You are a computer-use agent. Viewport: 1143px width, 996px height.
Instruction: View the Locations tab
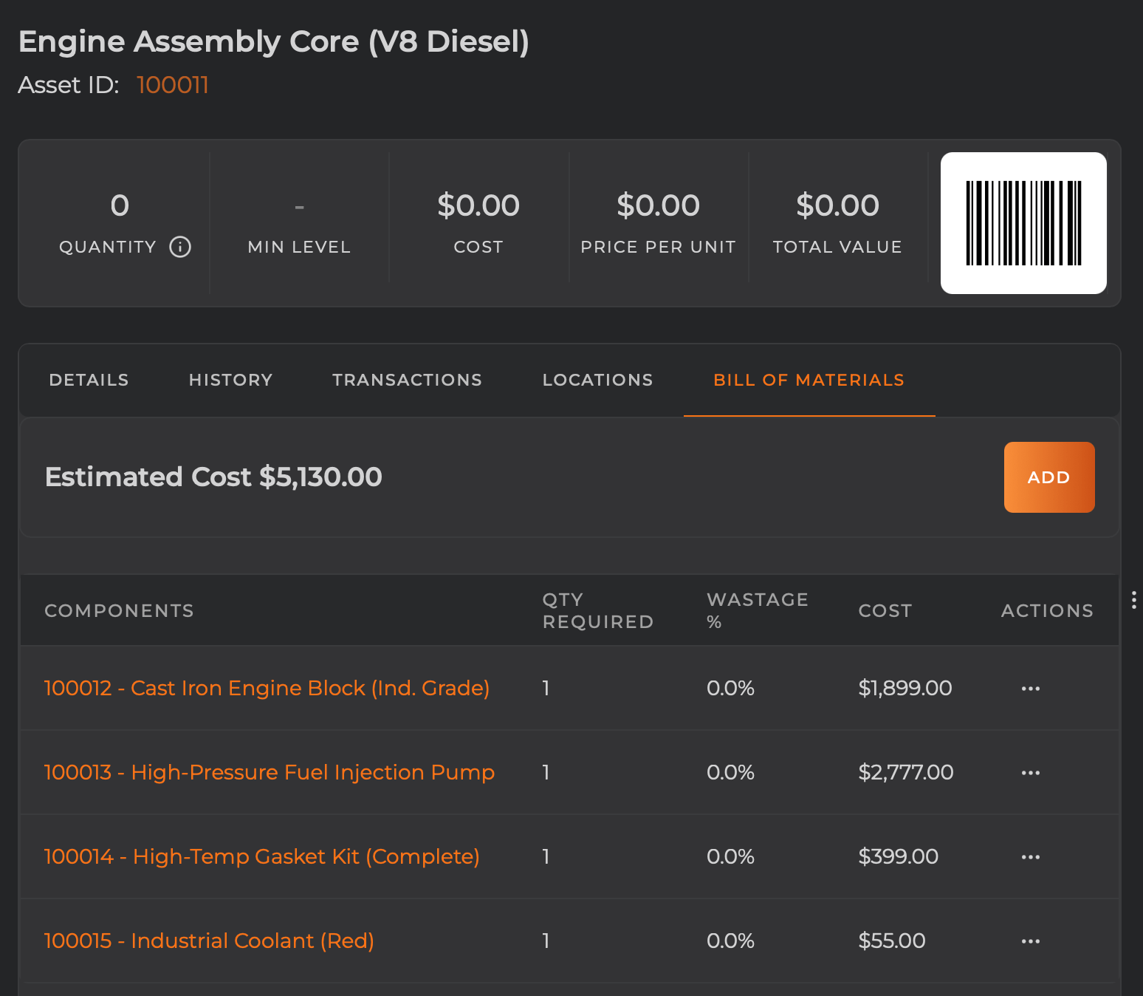pyautogui.click(x=597, y=380)
